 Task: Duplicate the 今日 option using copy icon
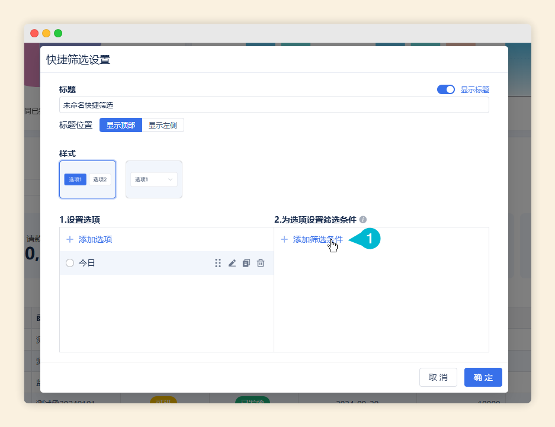pos(246,263)
